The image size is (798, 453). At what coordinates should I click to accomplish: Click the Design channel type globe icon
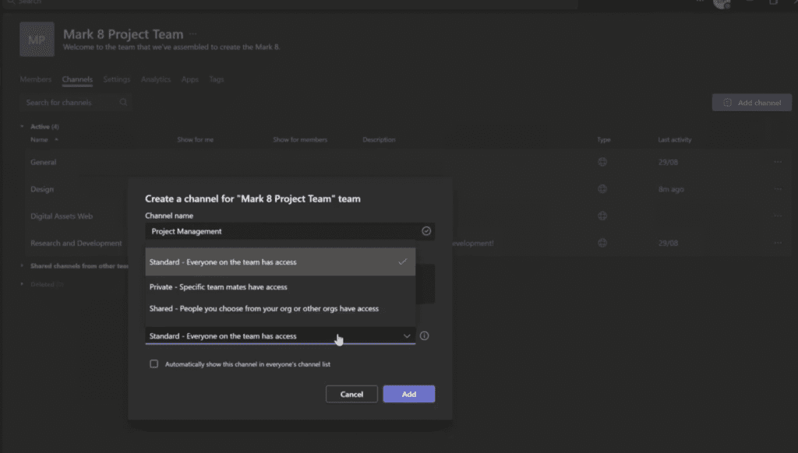point(602,189)
